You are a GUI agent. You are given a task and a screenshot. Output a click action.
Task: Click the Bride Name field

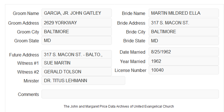coord(184,13)
